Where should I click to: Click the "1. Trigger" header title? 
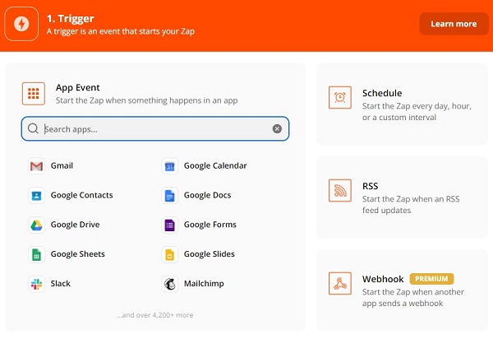(x=71, y=19)
